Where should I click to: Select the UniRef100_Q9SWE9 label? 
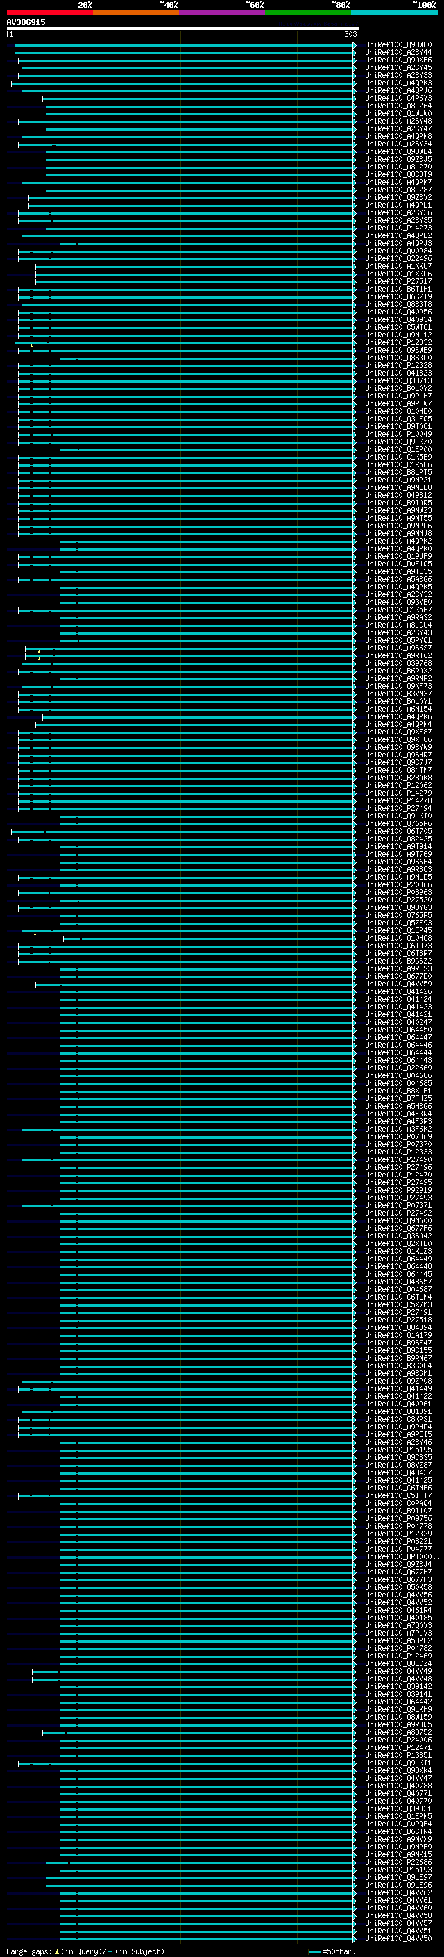pos(398,350)
